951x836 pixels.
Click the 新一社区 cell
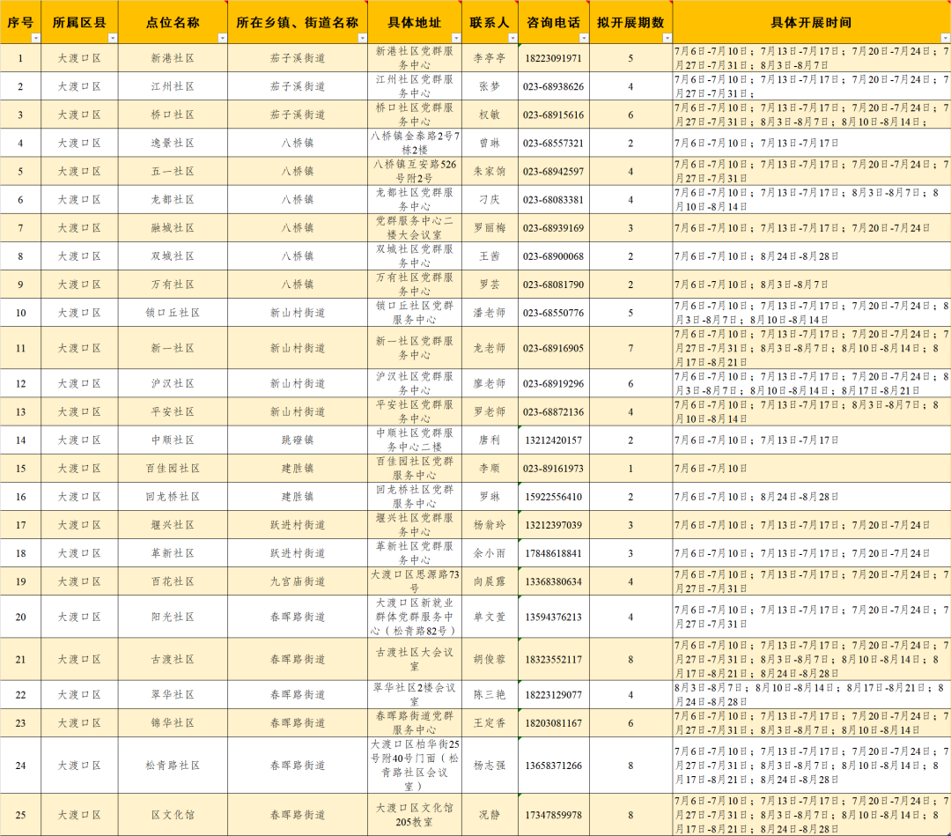(x=173, y=348)
